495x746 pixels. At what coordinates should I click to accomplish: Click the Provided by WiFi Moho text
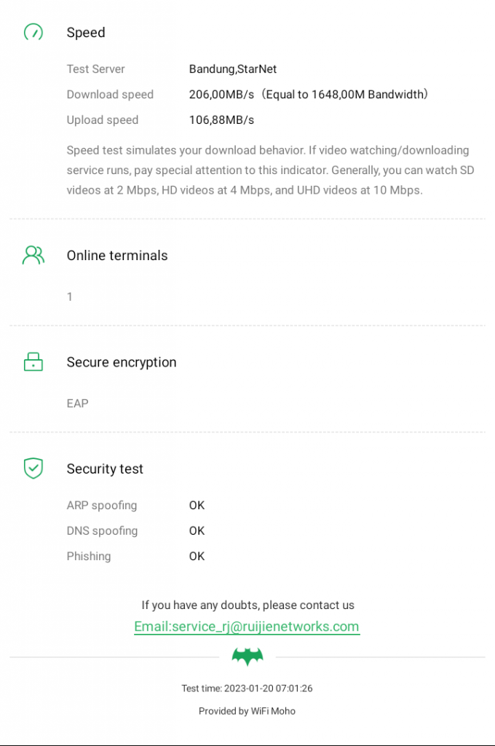[x=247, y=711]
